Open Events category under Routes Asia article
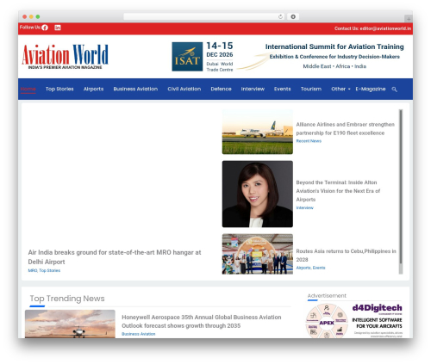Image resolution: width=431 pixels, height=364 pixels. (319, 268)
